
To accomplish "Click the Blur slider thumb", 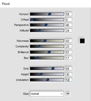I will (x=37, y=58).
